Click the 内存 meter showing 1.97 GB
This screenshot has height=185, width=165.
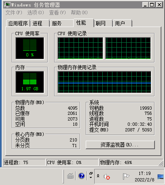30,82
